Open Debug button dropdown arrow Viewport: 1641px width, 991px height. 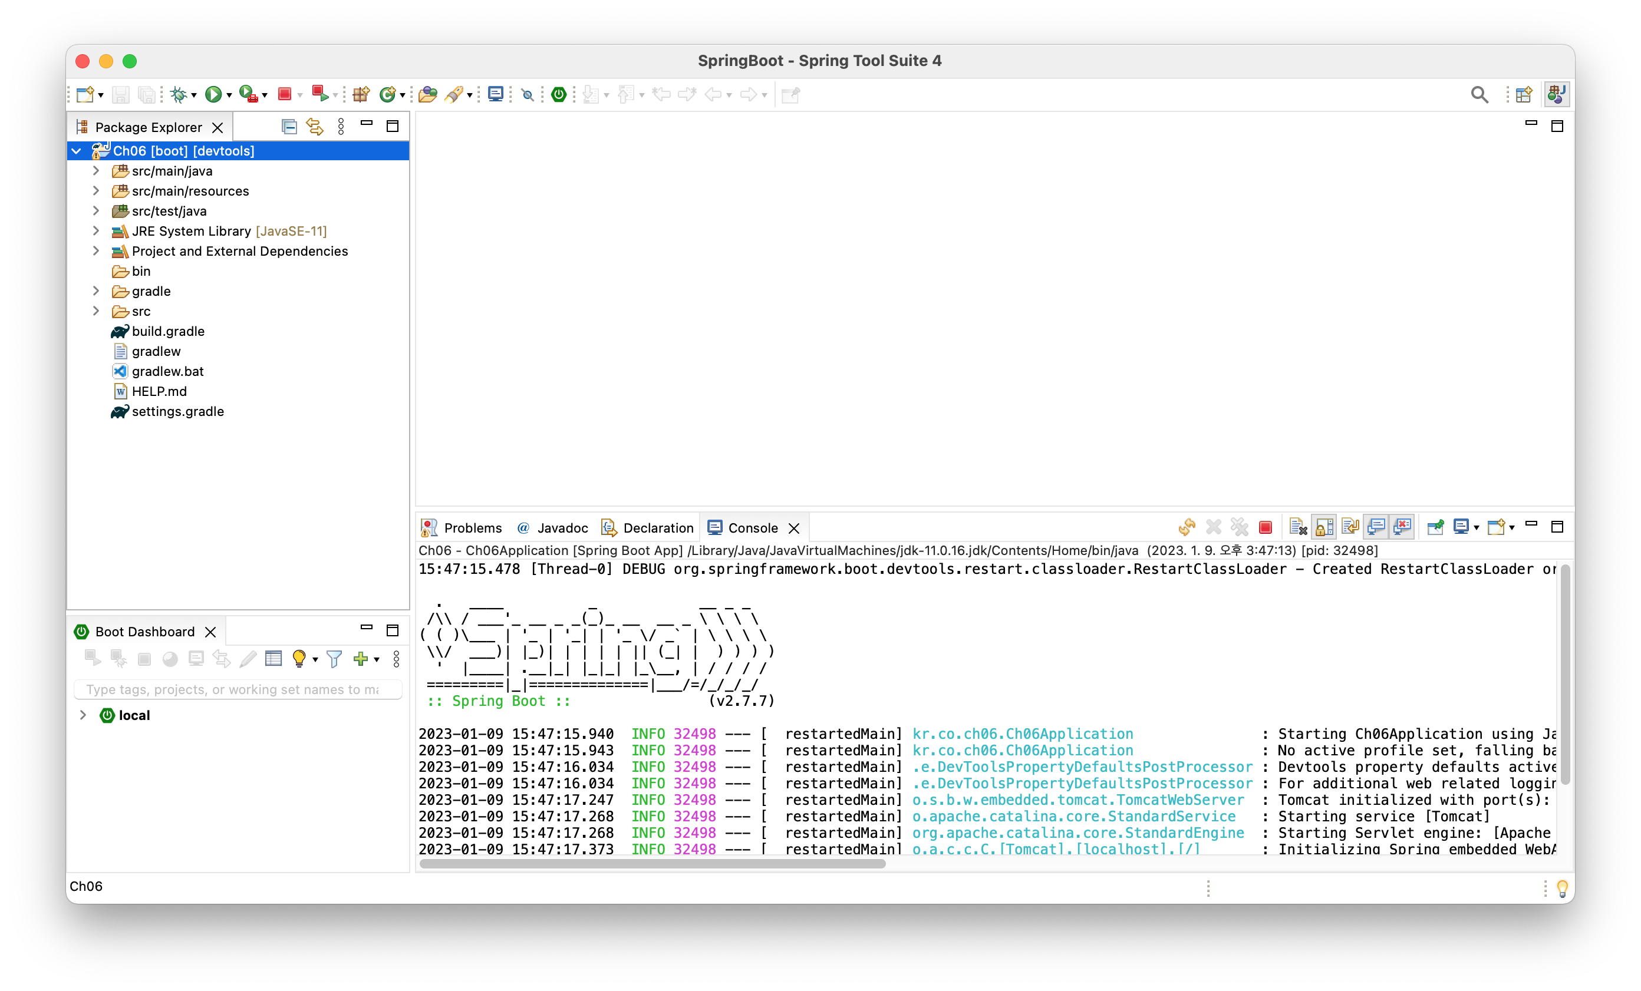(194, 95)
